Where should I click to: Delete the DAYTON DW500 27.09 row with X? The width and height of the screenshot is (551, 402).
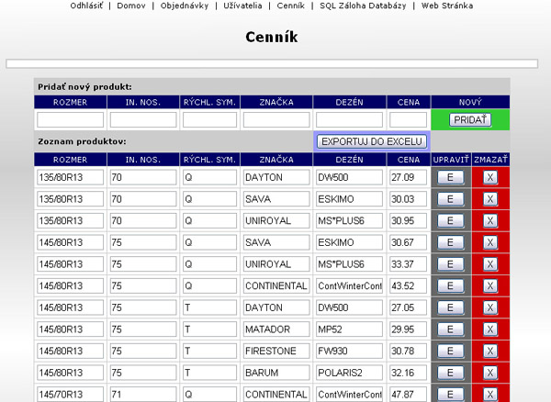(x=490, y=177)
